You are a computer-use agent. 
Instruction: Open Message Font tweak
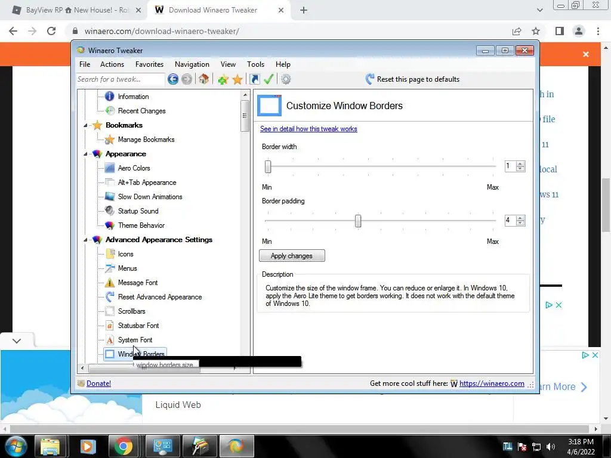138,283
